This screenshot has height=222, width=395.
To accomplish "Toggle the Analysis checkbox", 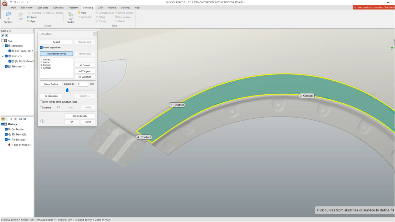I will 41,108.
